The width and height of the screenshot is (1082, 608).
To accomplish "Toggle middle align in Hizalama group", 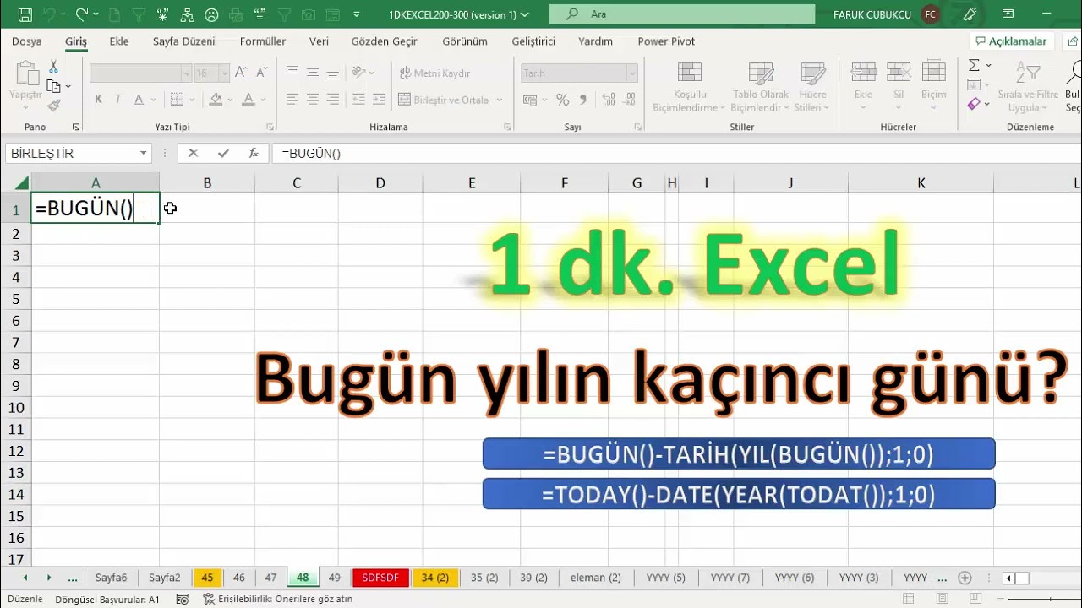I will coord(313,73).
